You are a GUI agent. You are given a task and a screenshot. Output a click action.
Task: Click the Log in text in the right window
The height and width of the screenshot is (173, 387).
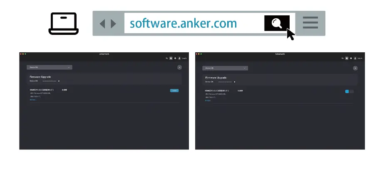(x=360, y=58)
